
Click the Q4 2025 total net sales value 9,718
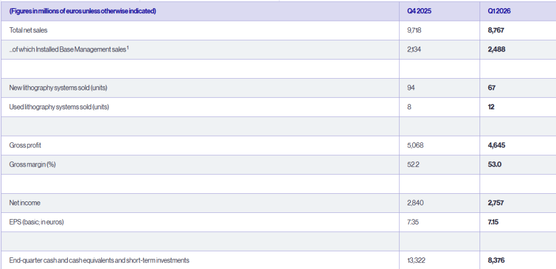(414, 31)
